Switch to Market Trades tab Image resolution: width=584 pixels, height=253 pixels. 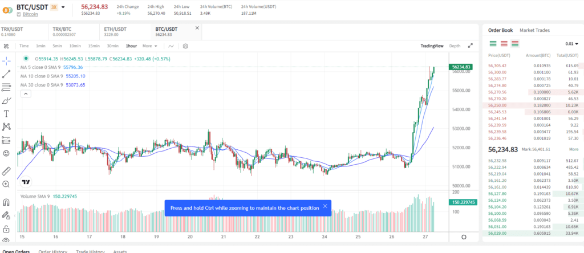pos(534,30)
